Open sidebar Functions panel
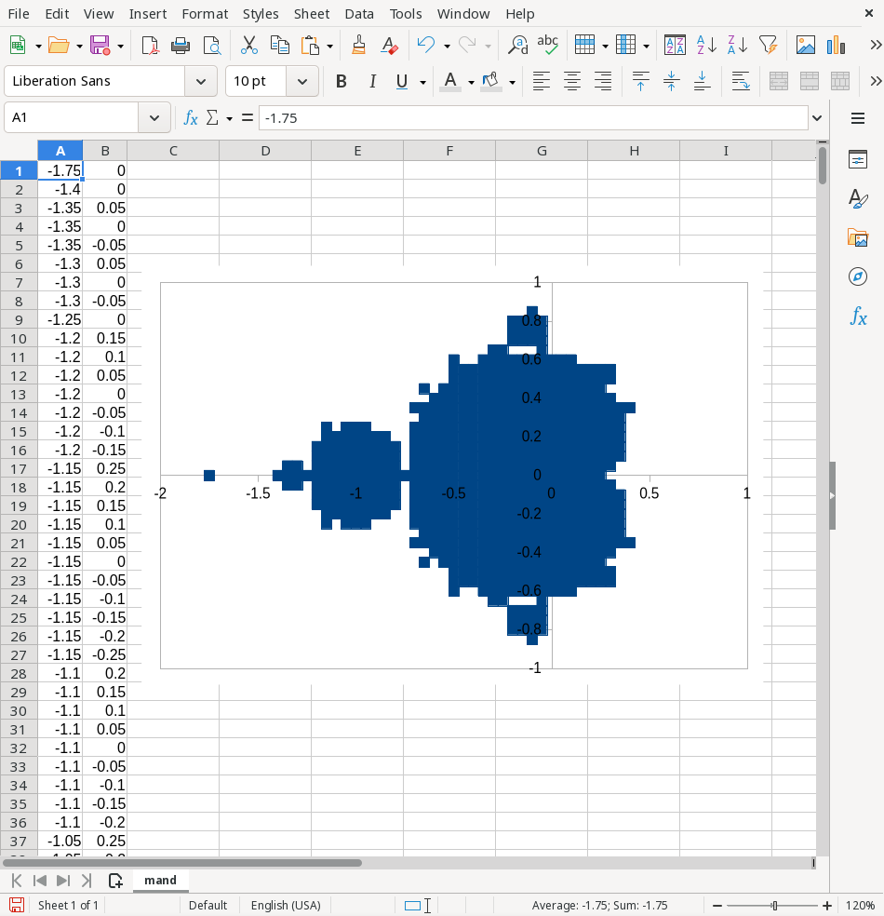 858,317
